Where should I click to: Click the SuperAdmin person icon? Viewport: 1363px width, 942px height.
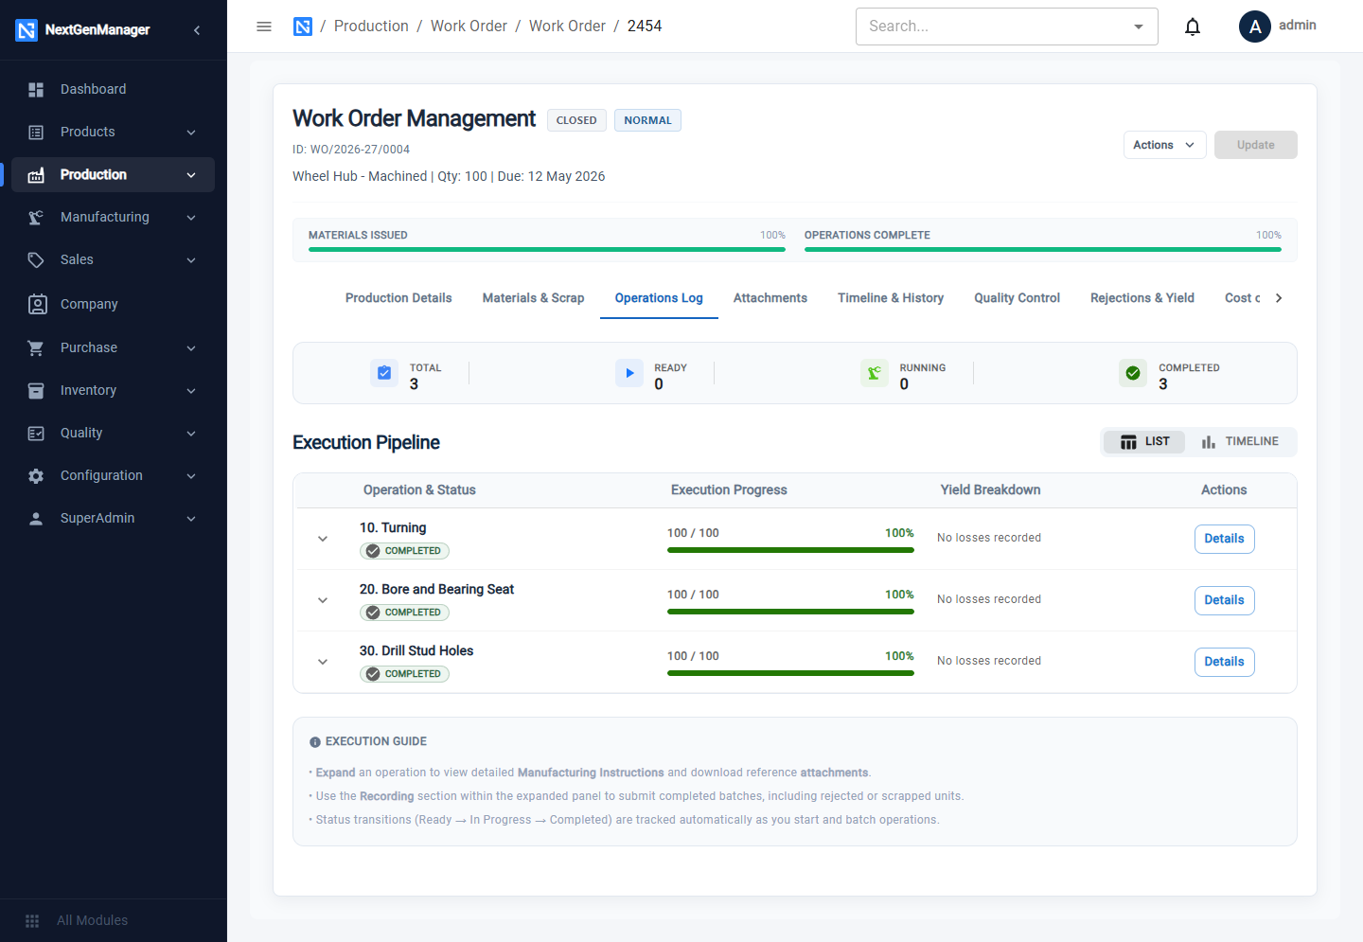click(x=36, y=519)
